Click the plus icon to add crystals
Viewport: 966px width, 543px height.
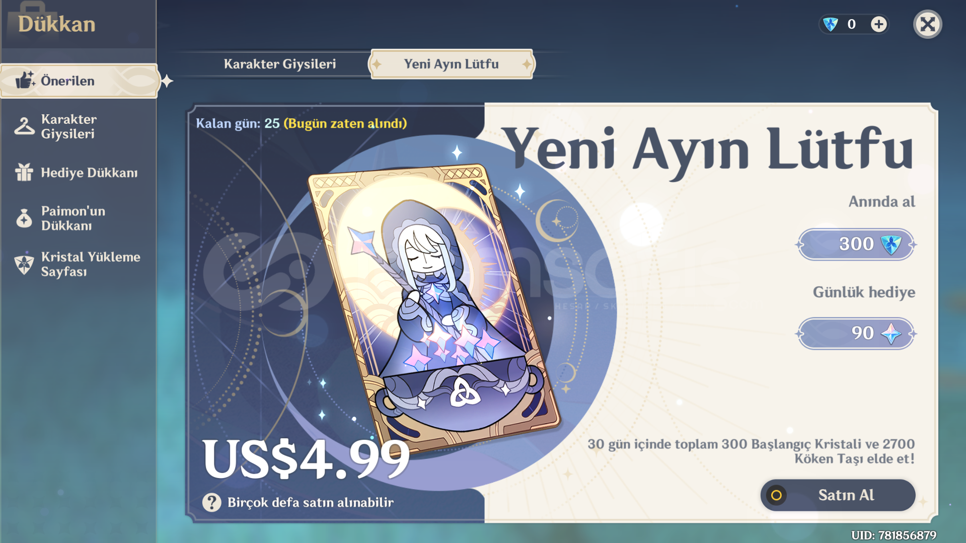pos(878,24)
